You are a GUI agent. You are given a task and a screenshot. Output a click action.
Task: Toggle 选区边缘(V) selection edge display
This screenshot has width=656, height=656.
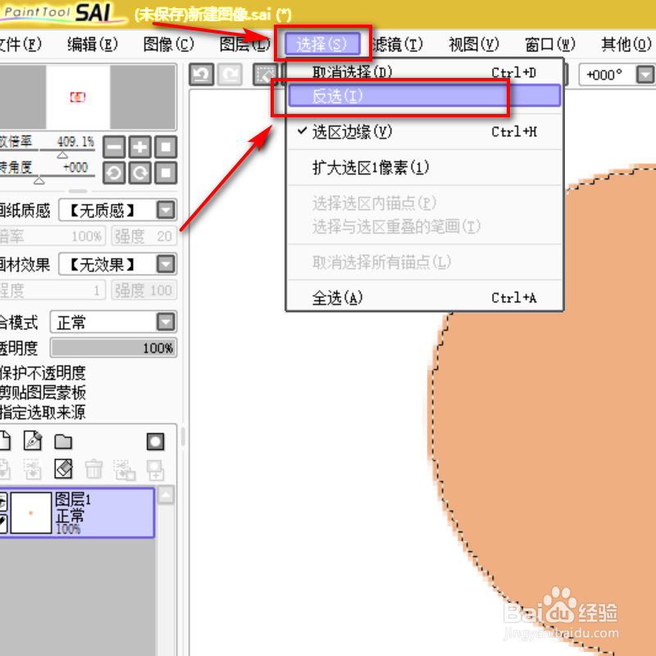(424, 132)
